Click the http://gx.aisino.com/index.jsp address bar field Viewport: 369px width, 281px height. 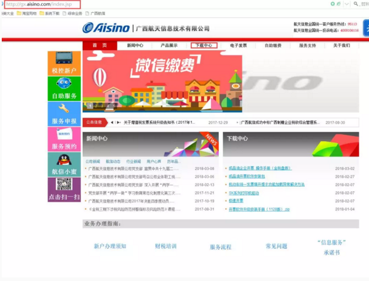(x=42, y=4)
